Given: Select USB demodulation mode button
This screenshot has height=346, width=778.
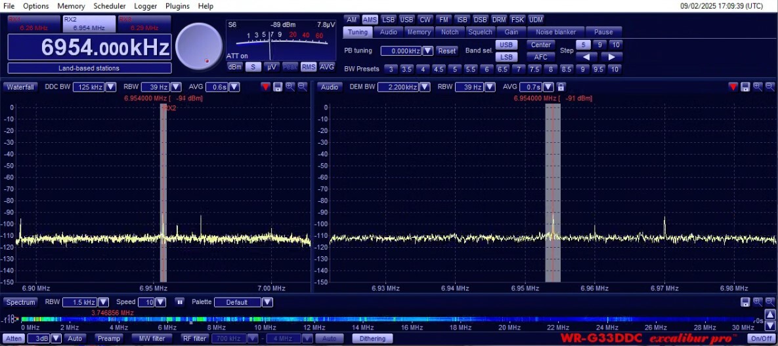Looking at the screenshot, I should (x=407, y=20).
